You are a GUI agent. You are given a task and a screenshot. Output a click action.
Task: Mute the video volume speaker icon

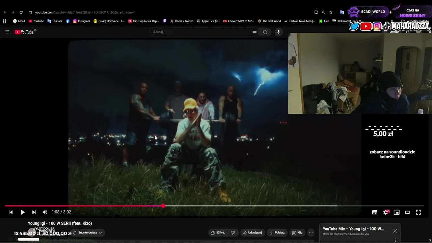click(45, 212)
